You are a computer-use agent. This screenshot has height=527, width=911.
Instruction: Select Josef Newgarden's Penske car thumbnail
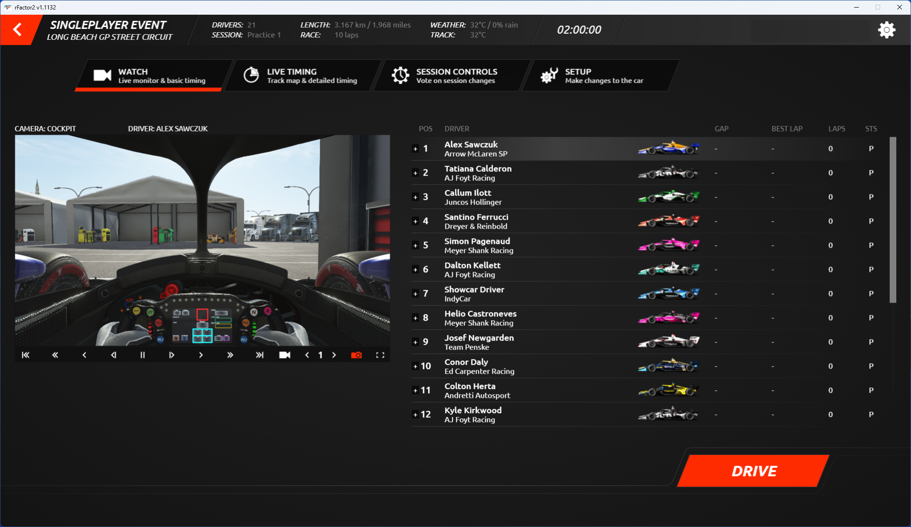click(x=669, y=342)
